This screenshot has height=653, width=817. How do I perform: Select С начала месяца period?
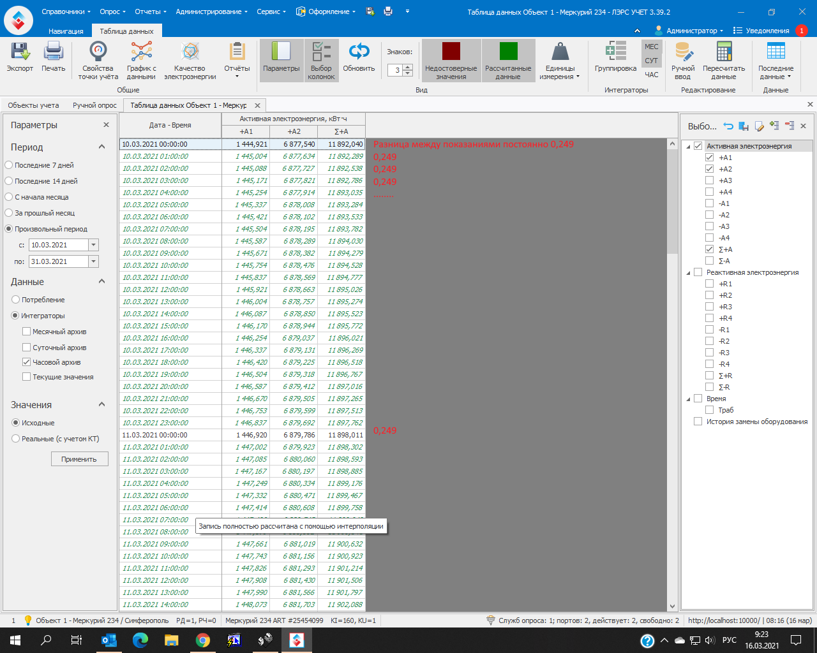click(x=37, y=197)
